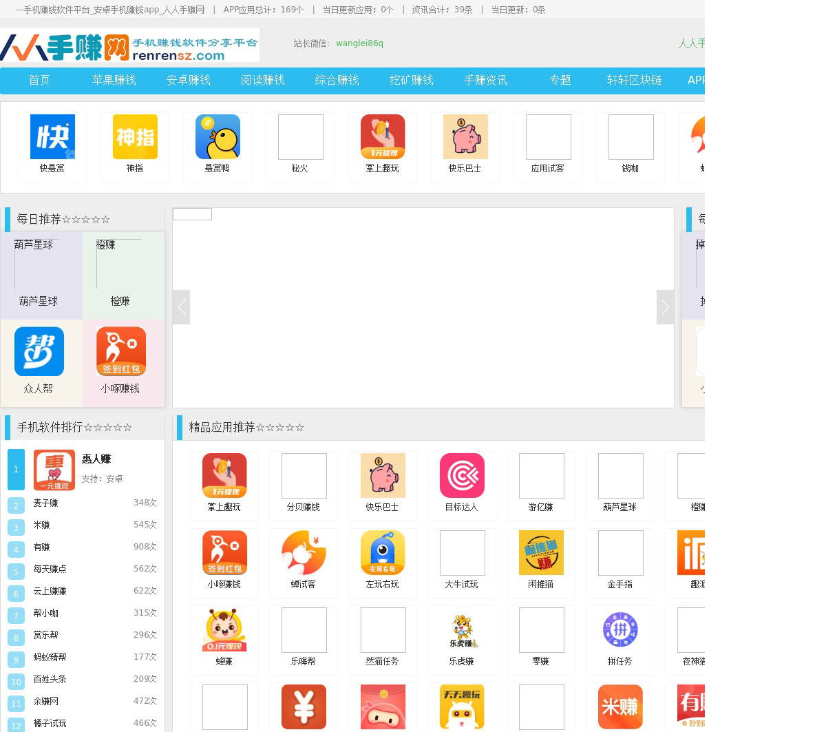Switch to the 苹果赚钱 menu tab

pyautogui.click(x=114, y=81)
